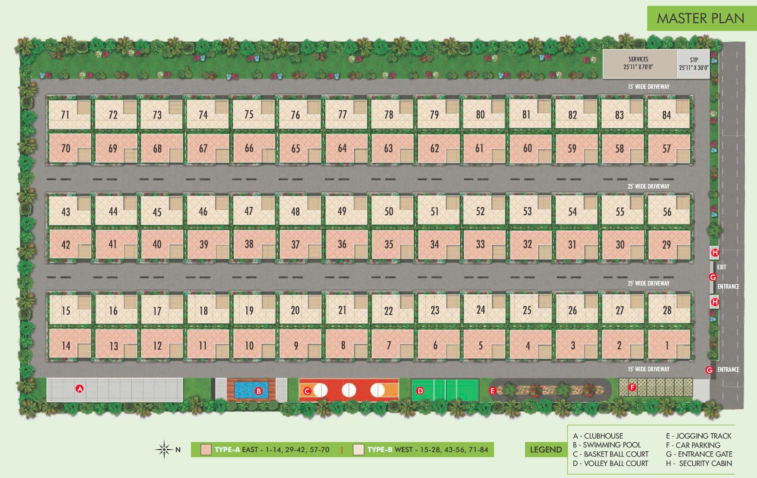Select plot number 43

66,212
